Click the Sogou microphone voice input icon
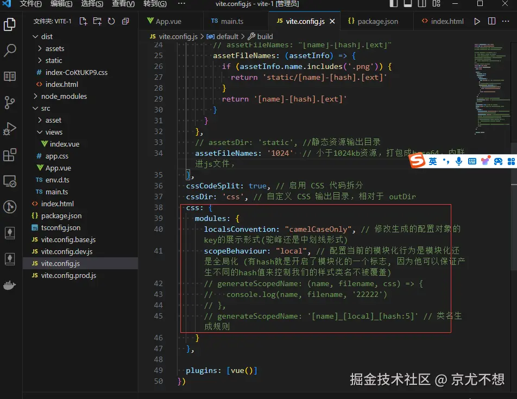Image resolution: width=517 pixels, height=399 pixels. 459,161
